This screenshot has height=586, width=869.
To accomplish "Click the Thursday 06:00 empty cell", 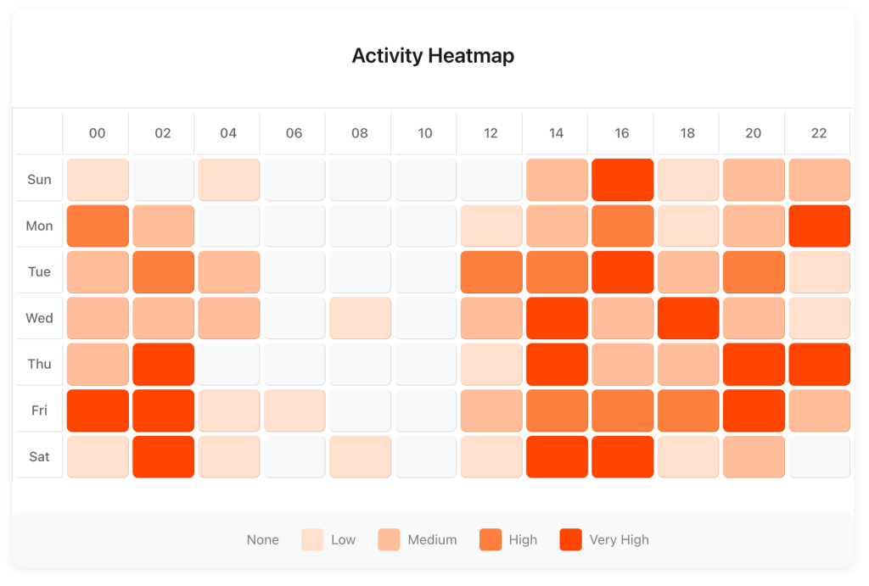I will [294, 365].
